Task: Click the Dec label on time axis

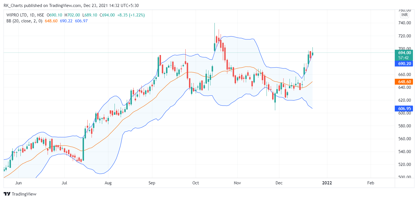Action: [x=279, y=183]
